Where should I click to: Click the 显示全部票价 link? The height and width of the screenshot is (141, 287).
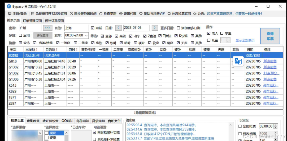245,40
